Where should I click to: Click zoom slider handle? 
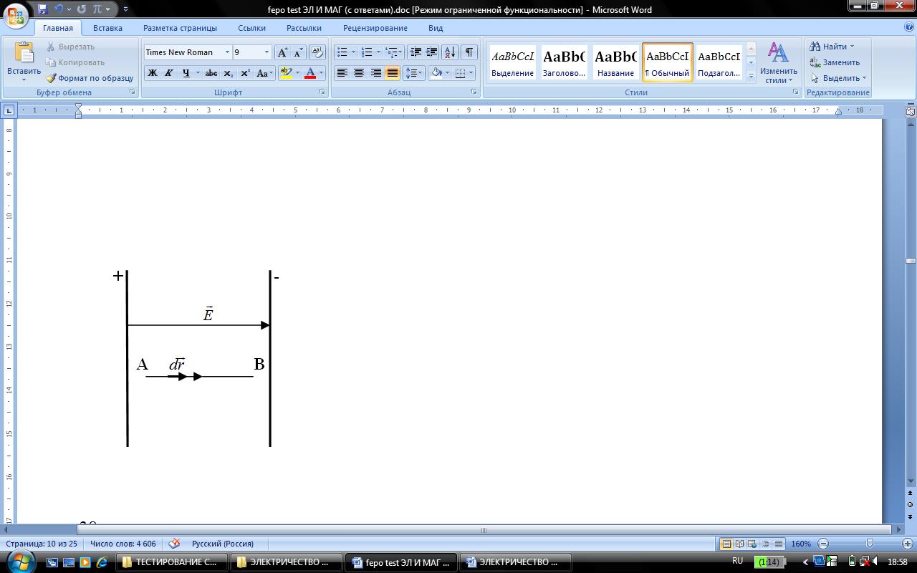870,544
